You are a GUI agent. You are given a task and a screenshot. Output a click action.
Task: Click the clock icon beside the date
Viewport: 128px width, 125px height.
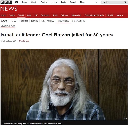(1, 41)
